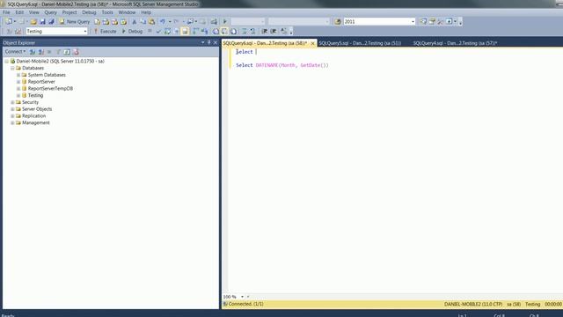Click the Connected. (1/1) status text
The width and height of the screenshot is (563, 317).
(246, 304)
